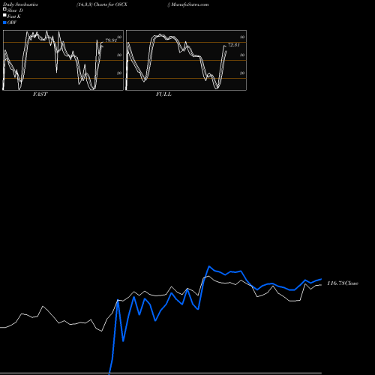
Task: Click the blue OBV legend swatch
Action: click(x=4, y=22)
